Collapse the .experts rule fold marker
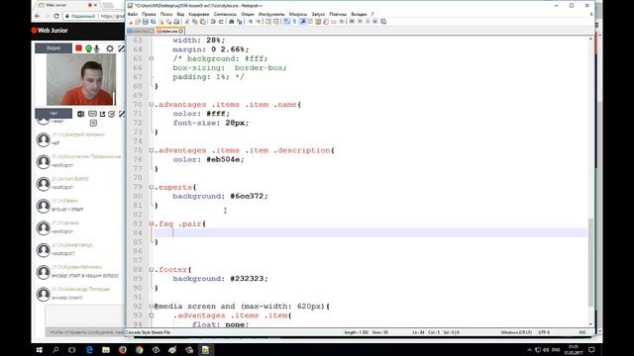 pyautogui.click(x=152, y=187)
